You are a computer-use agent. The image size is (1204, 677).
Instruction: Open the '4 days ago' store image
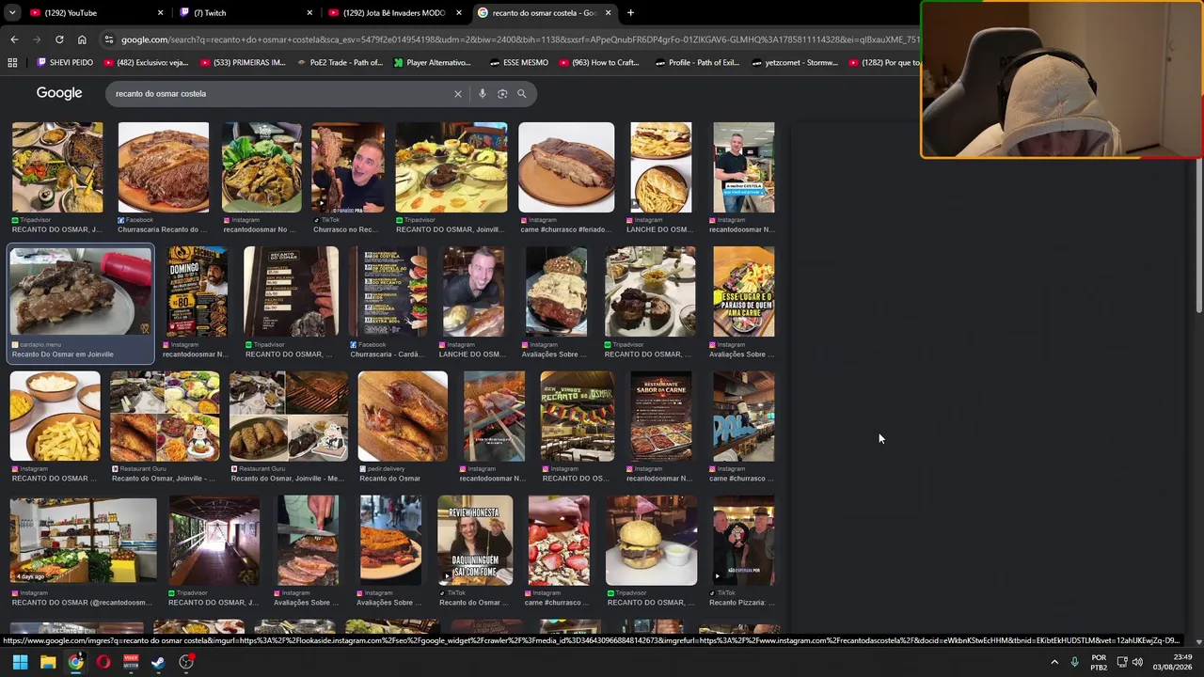point(84,541)
